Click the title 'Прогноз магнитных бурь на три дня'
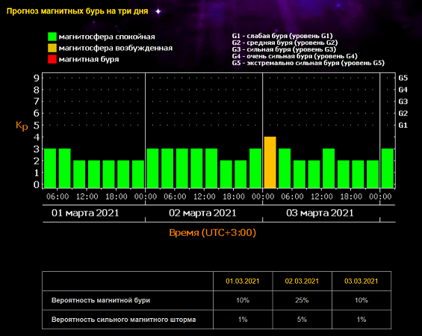422x336 pixels. [77, 11]
